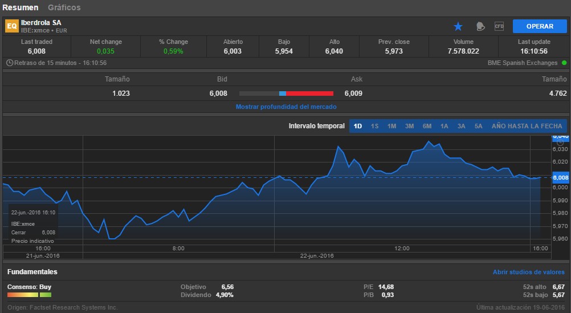Click the Objetivo value 6,56
The image size is (571, 313).
(x=227, y=287)
